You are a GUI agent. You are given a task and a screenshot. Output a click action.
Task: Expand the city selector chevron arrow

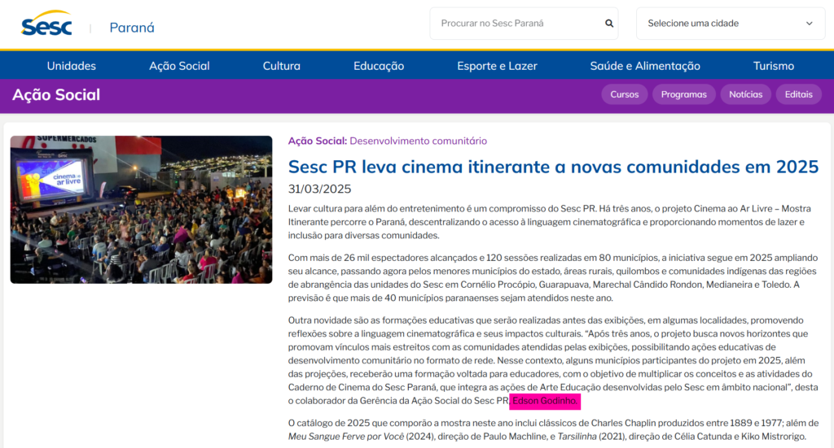tap(810, 24)
